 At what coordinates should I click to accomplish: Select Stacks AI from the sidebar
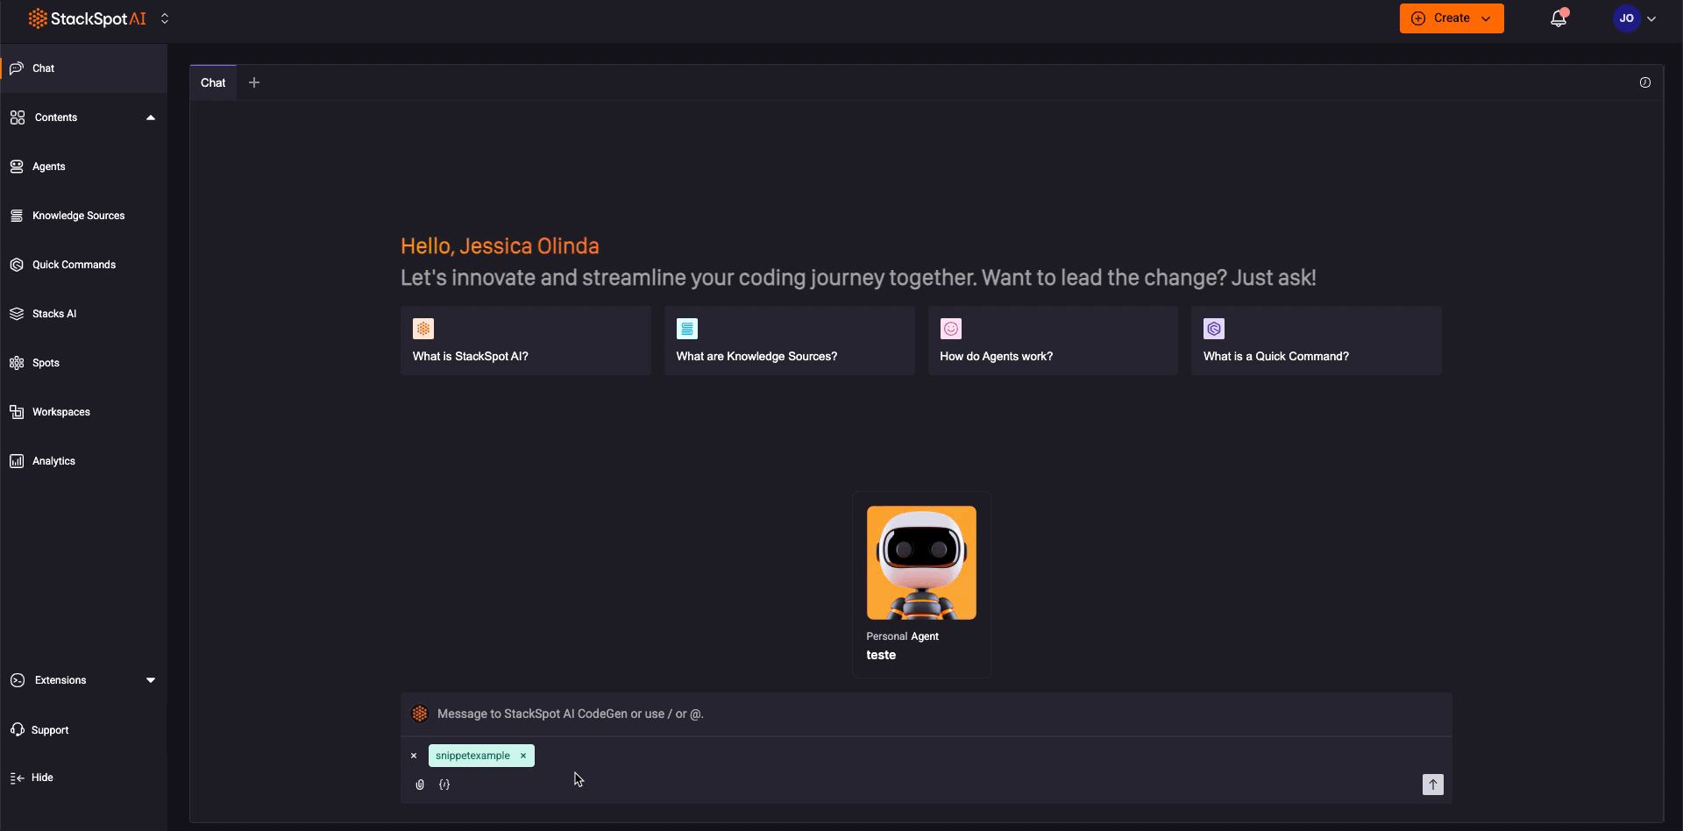click(54, 313)
